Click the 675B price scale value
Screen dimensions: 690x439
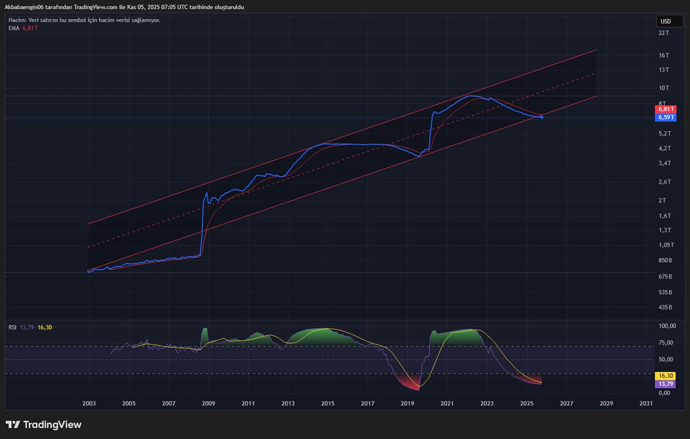pos(666,277)
